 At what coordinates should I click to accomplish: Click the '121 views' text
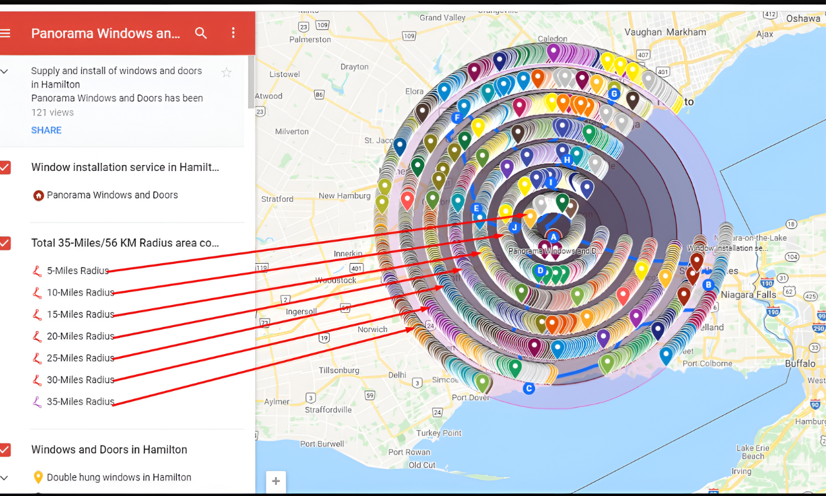[52, 112]
